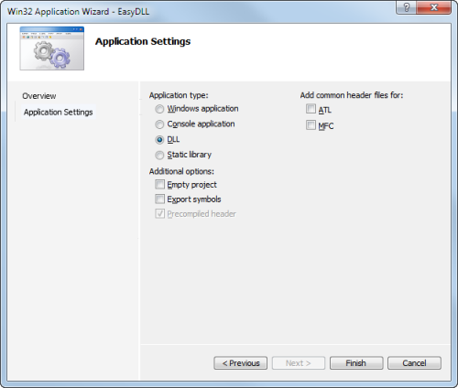Image resolution: width=458 pixels, height=388 pixels.
Task: Open the Overview page in sidebar
Action: tap(39, 96)
